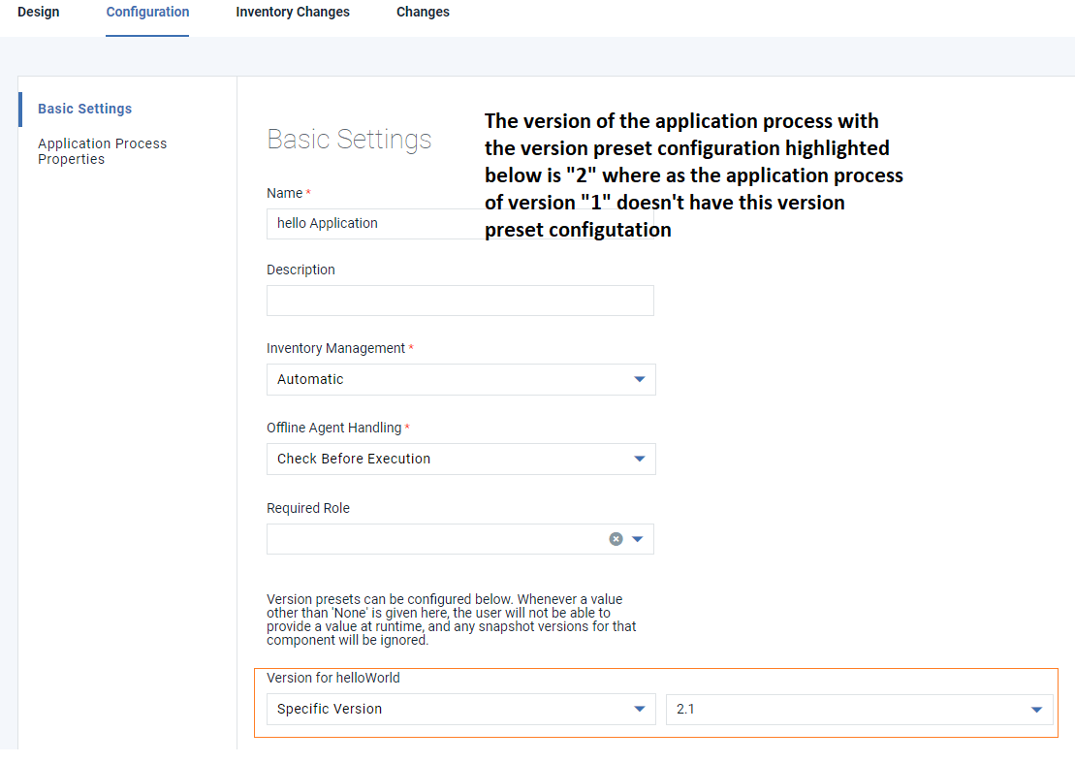Clear the Required Role field with the x icon
Screen dimensions: 1075x763
(616, 539)
